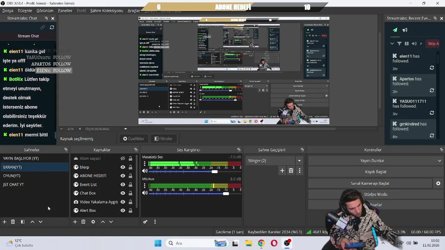This screenshot has width=445, height=250.
Task: Open source Özellikler button
Action: (133, 139)
